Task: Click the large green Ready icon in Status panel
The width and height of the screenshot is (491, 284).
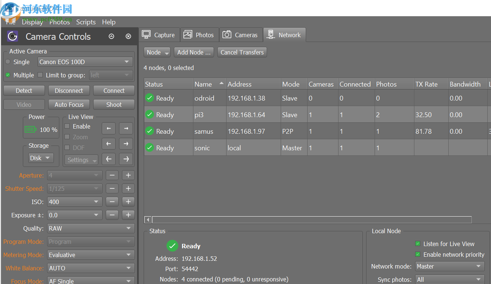Action: (x=172, y=246)
